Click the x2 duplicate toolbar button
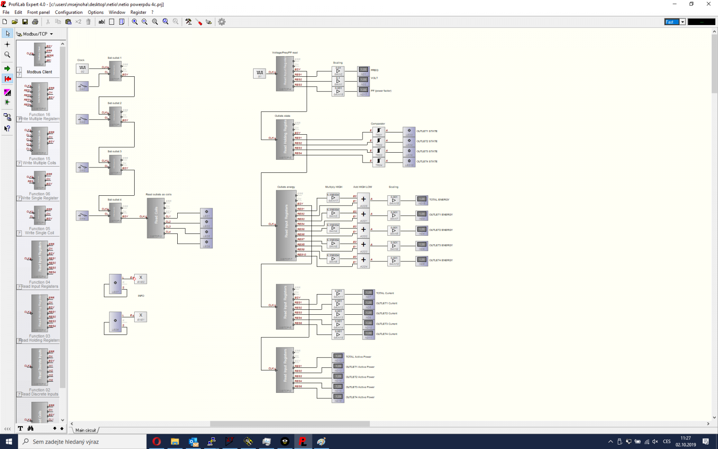 (x=79, y=22)
